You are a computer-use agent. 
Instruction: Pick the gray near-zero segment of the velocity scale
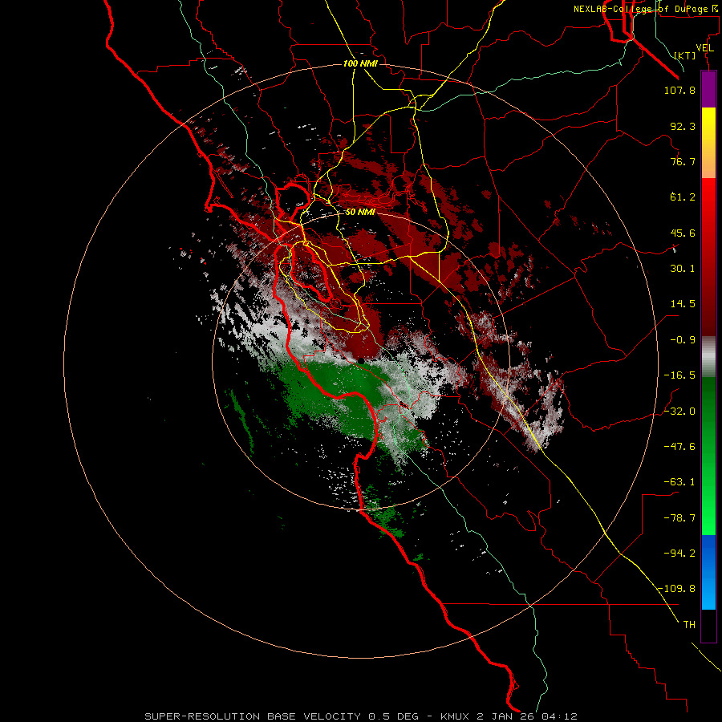708,357
